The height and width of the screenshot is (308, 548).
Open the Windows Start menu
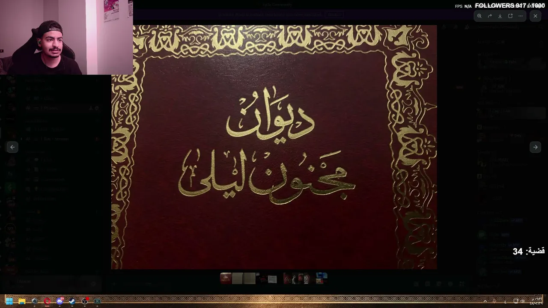point(9,301)
